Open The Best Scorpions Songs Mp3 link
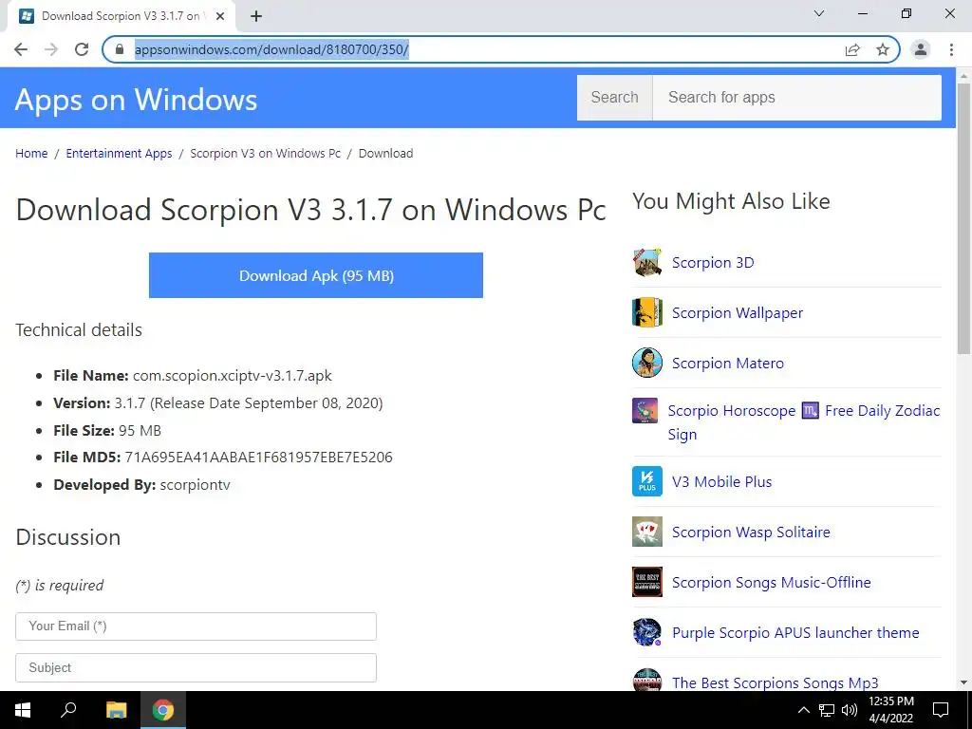Image resolution: width=972 pixels, height=729 pixels. (775, 682)
